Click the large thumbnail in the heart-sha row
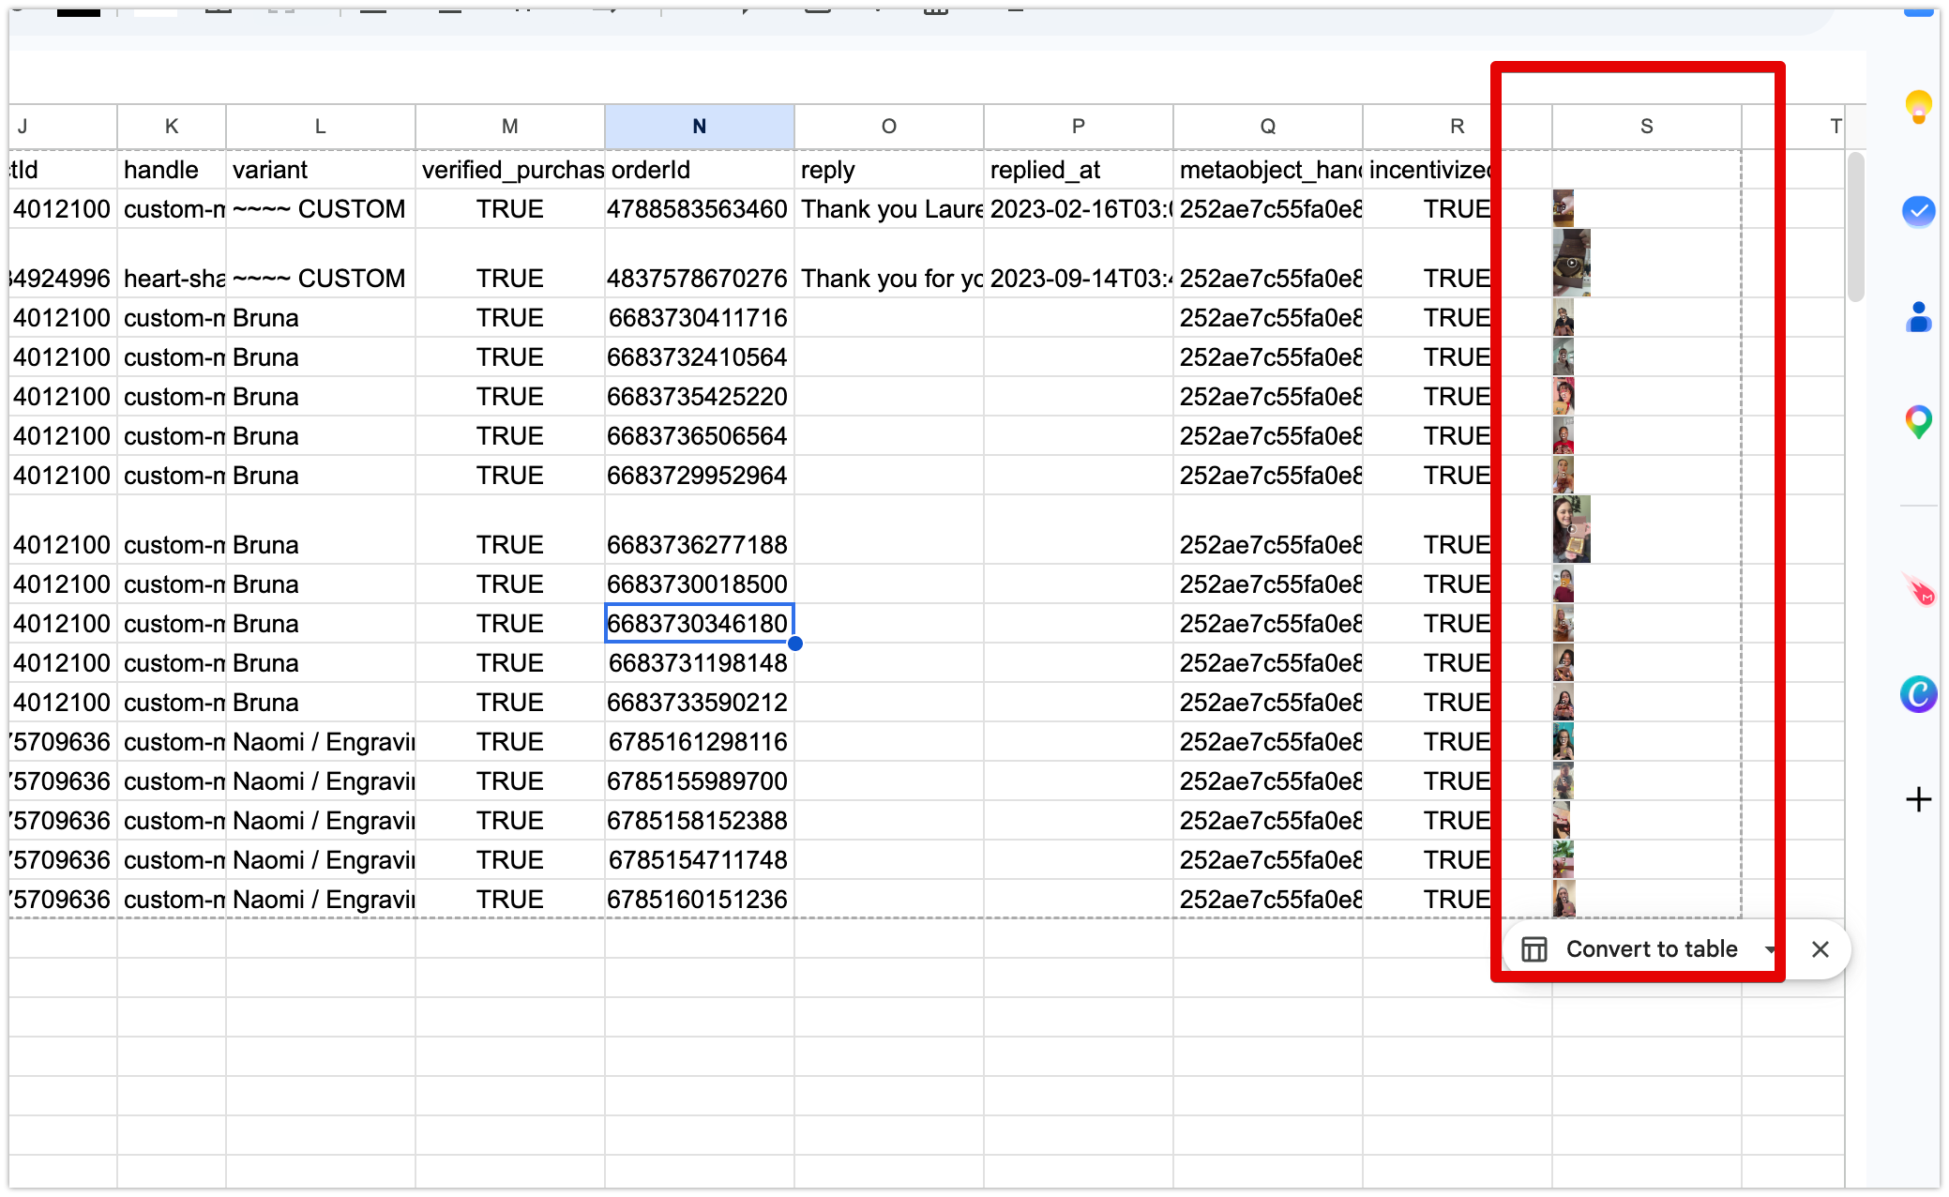1949x1197 pixels. [x=1571, y=263]
